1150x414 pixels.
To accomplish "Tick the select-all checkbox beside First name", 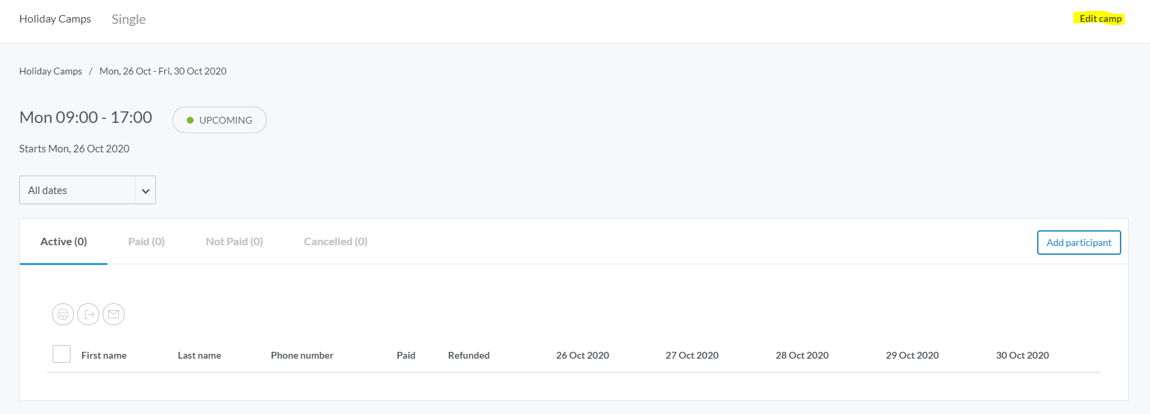I will [62, 354].
